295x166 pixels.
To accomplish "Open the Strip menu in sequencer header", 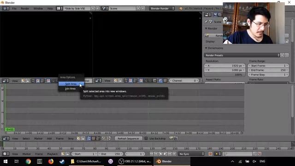I will [71, 138].
